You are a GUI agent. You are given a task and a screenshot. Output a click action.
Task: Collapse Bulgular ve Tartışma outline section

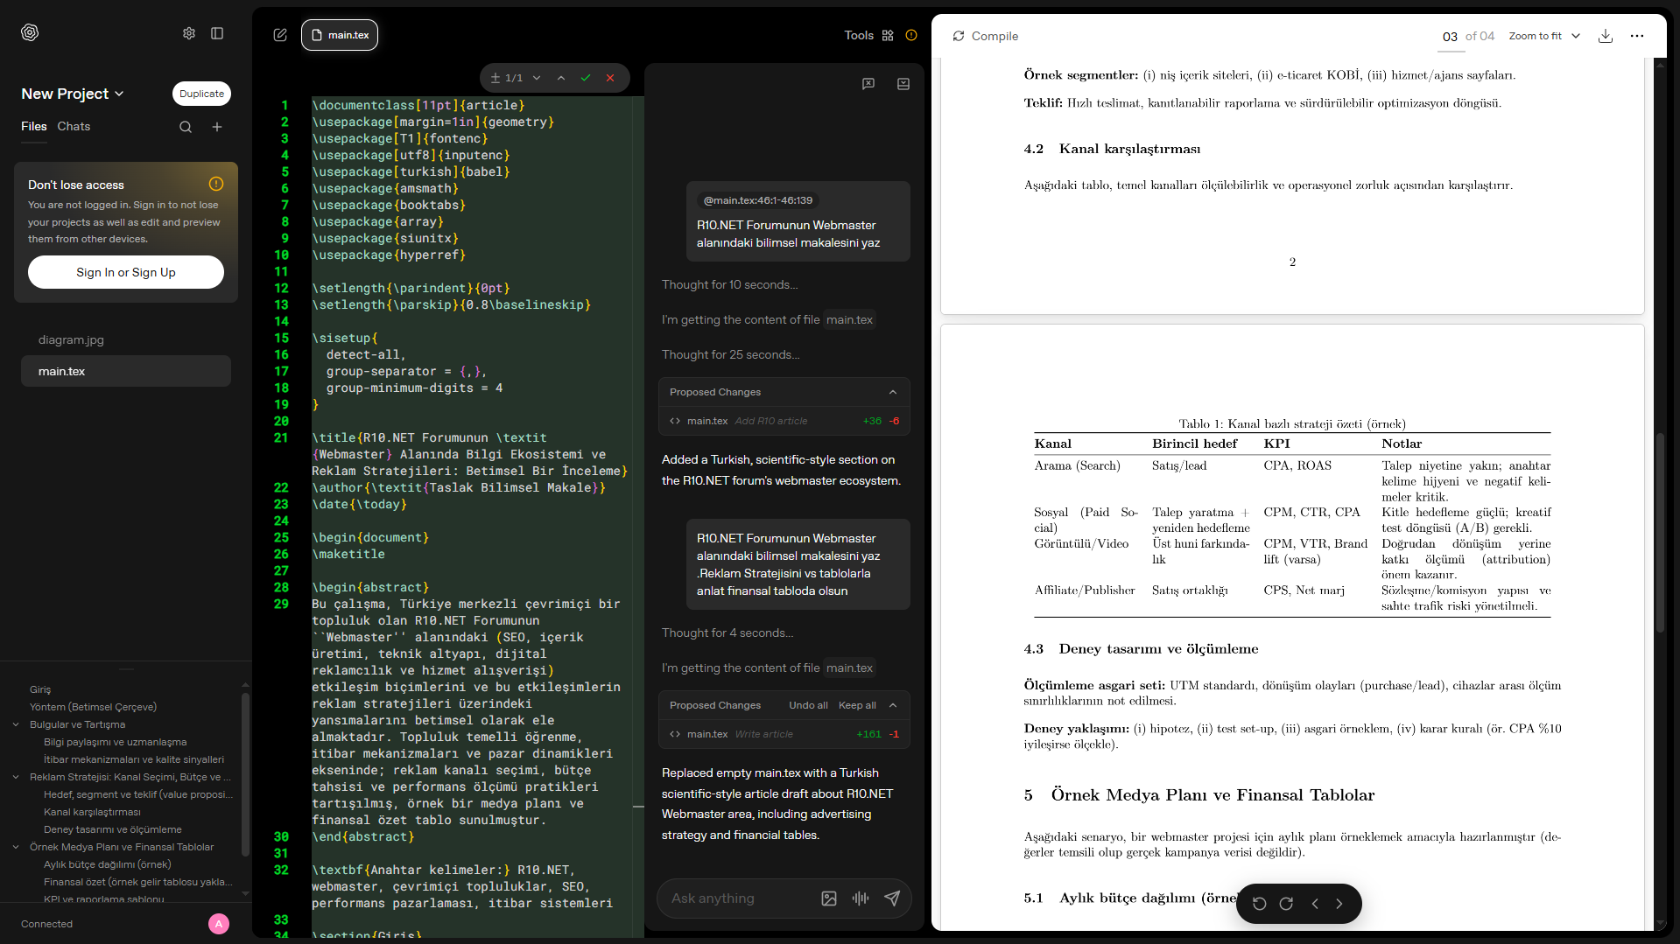click(x=16, y=724)
